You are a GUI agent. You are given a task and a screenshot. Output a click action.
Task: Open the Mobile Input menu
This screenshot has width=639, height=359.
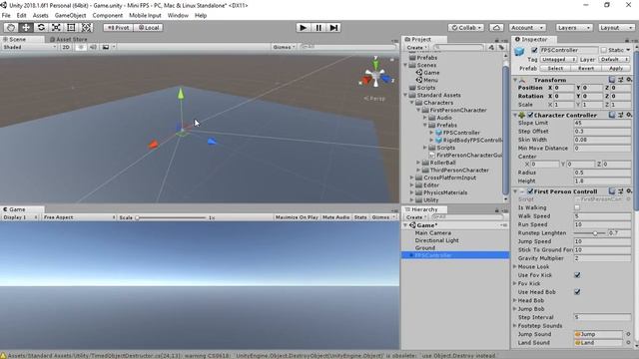tap(145, 16)
